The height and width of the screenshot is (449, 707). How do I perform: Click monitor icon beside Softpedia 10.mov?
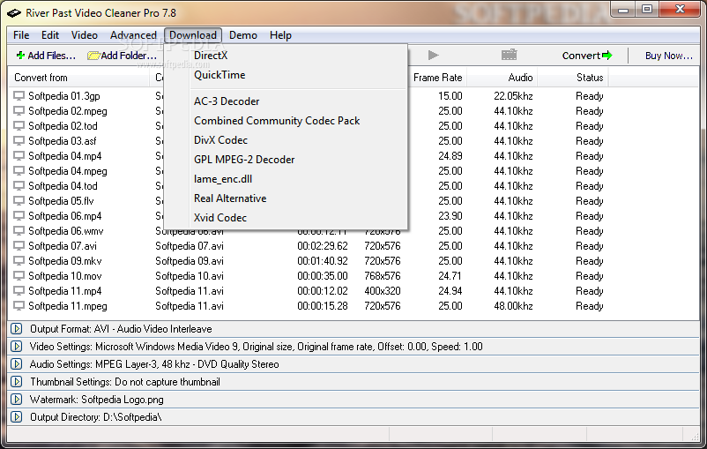point(19,276)
